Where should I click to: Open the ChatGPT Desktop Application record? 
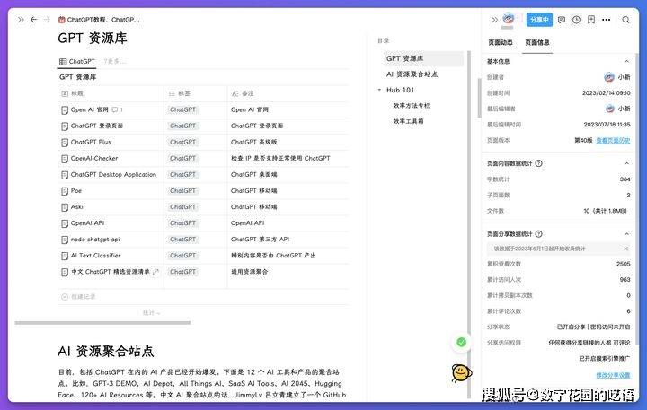(x=113, y=174)
